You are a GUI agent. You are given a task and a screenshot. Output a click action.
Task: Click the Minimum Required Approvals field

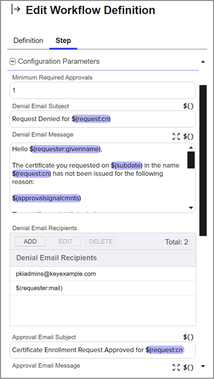pos(102,91)
